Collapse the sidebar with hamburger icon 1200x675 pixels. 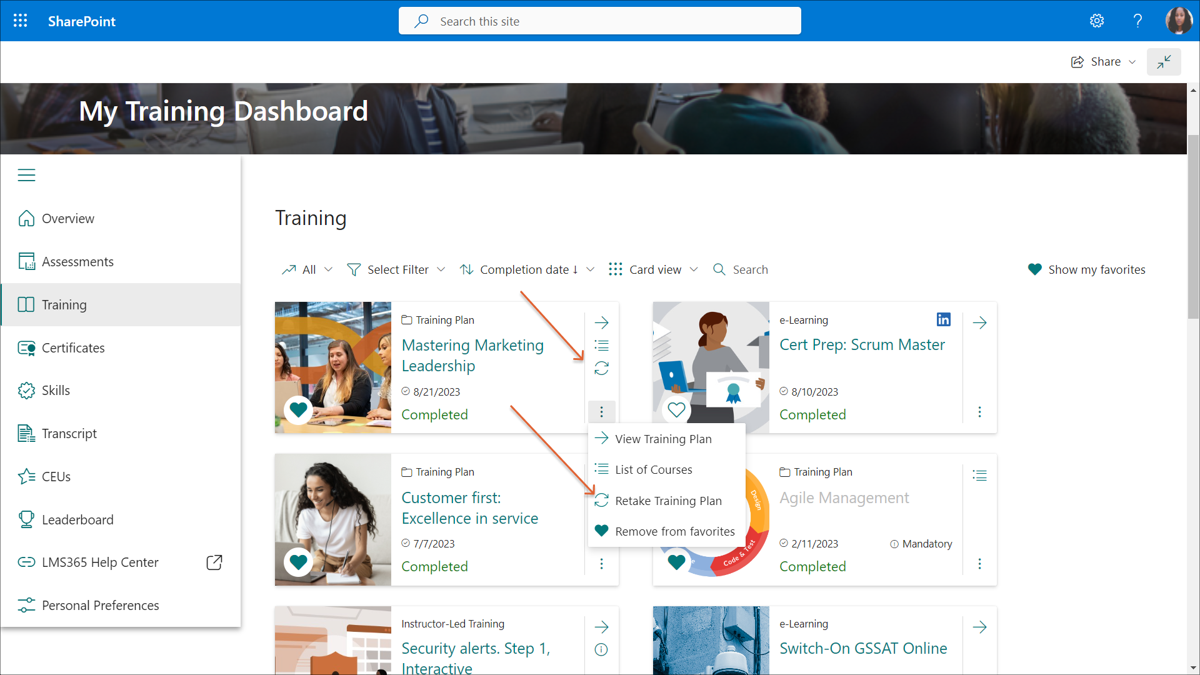pos(26,175)
